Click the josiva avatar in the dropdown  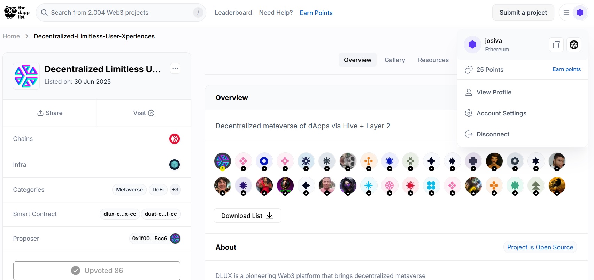pyautogui.click(x=472, y=45)
